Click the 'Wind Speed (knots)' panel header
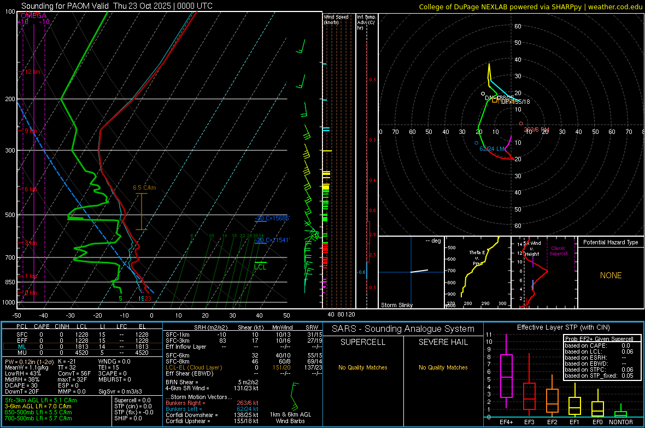This screenshot has width=645, height=428. (336, 19)
